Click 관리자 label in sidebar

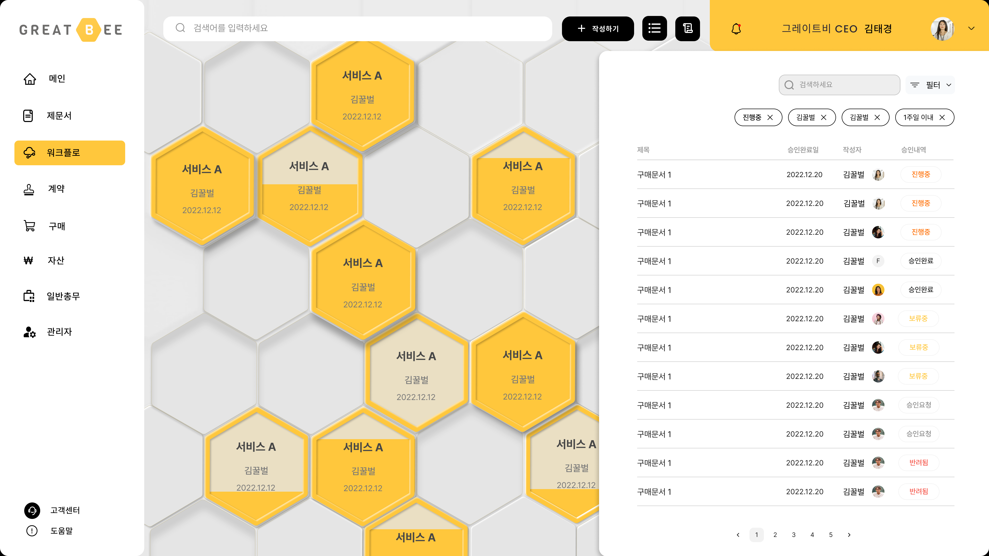click(59, 332)
